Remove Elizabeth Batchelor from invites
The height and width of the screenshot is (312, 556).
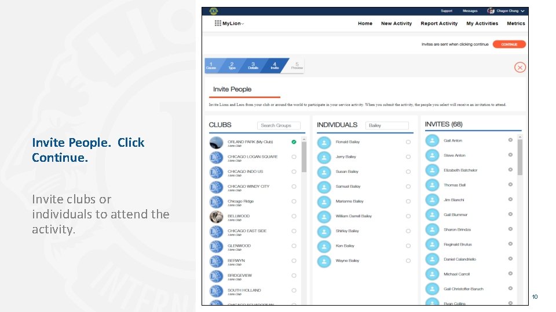[x=510, y=169]
